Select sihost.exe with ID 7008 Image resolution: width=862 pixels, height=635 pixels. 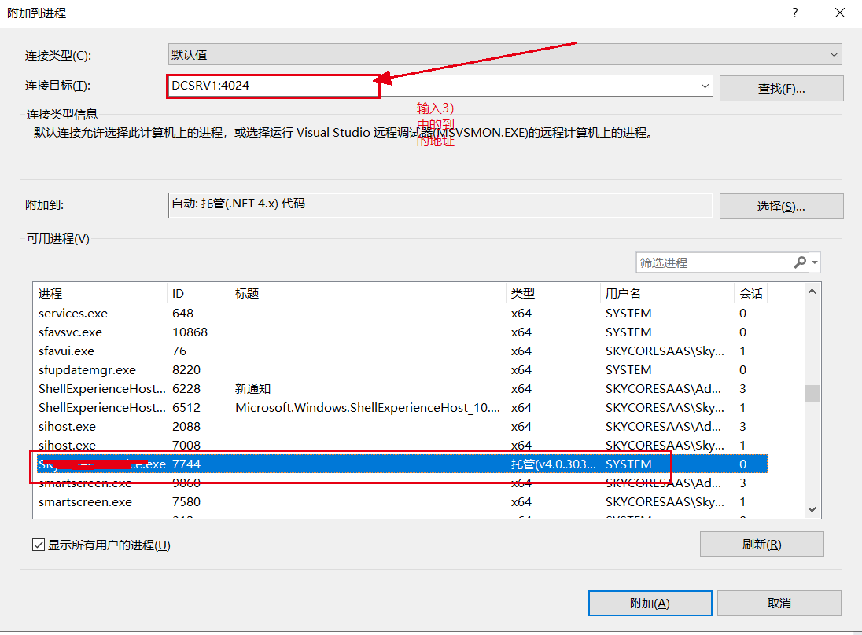point(400,445)
